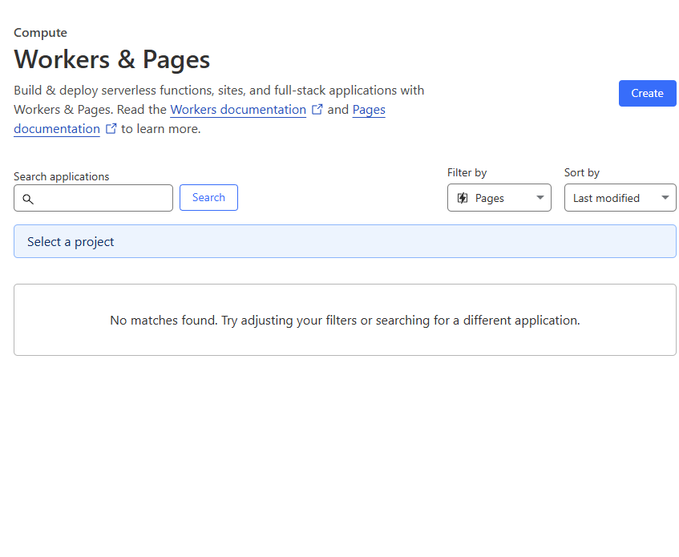Click the Search button
The width and height of the screenshot is (679, 557).
pos(208,197)
